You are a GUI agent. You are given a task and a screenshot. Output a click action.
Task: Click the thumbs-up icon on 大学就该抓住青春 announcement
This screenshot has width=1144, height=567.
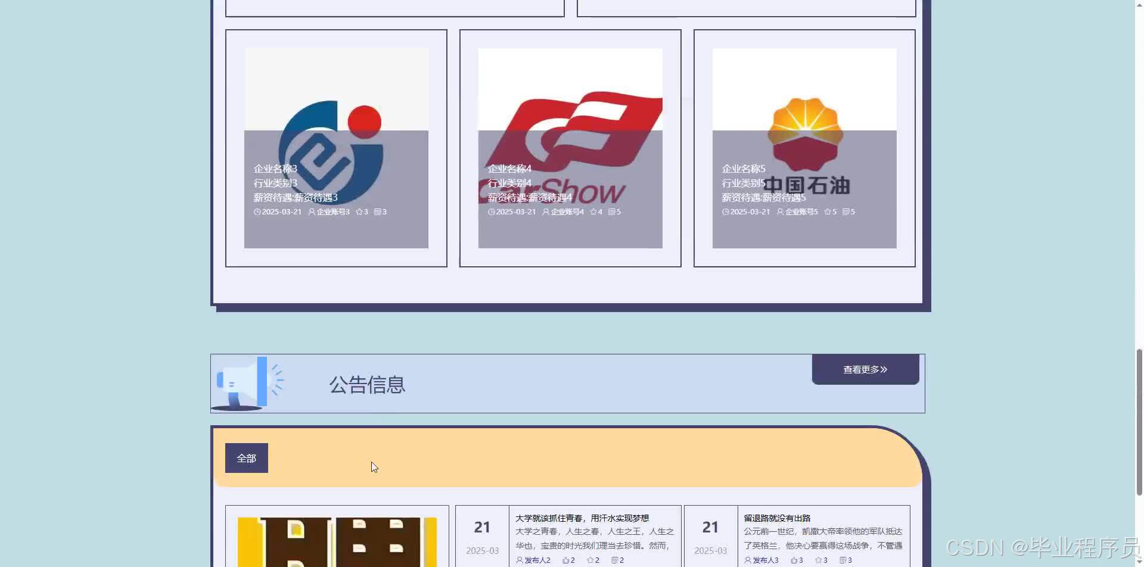click(565, 560)
